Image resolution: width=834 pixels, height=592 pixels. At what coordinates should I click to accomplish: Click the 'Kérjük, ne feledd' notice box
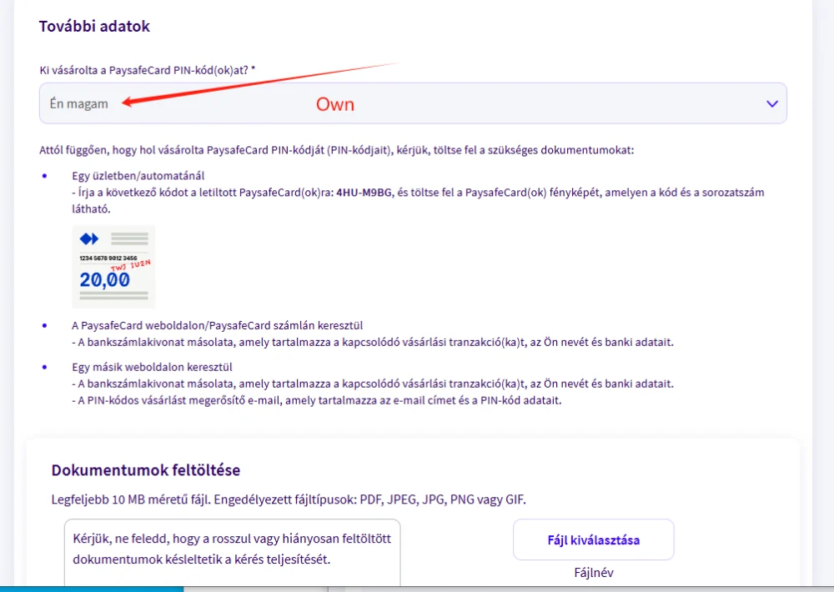233,553
